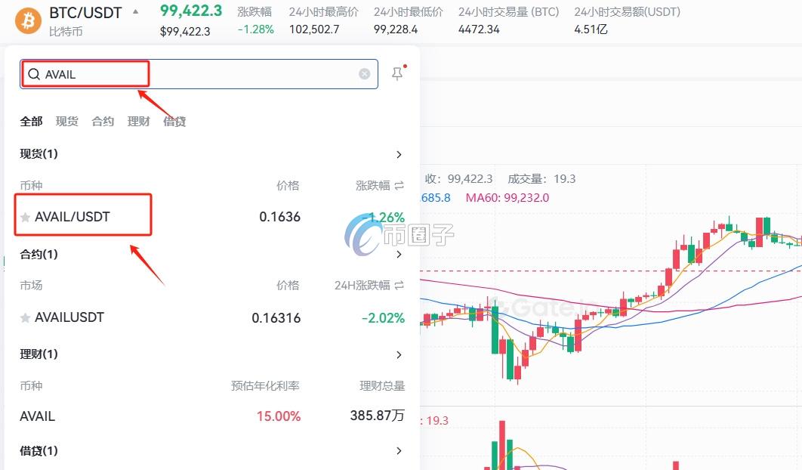The height and width of the screenshot is (470, 802).
Task: Click the 币种 column header in spot results
Action: (30, 185)
